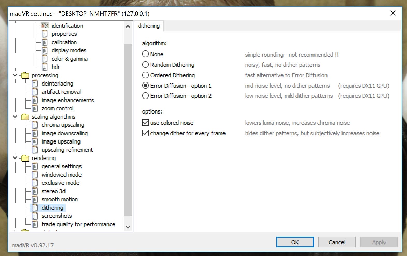Click the display modes page icon
Image resolution: width=407 pixels, height=256 pixels.
click(45, 50)
